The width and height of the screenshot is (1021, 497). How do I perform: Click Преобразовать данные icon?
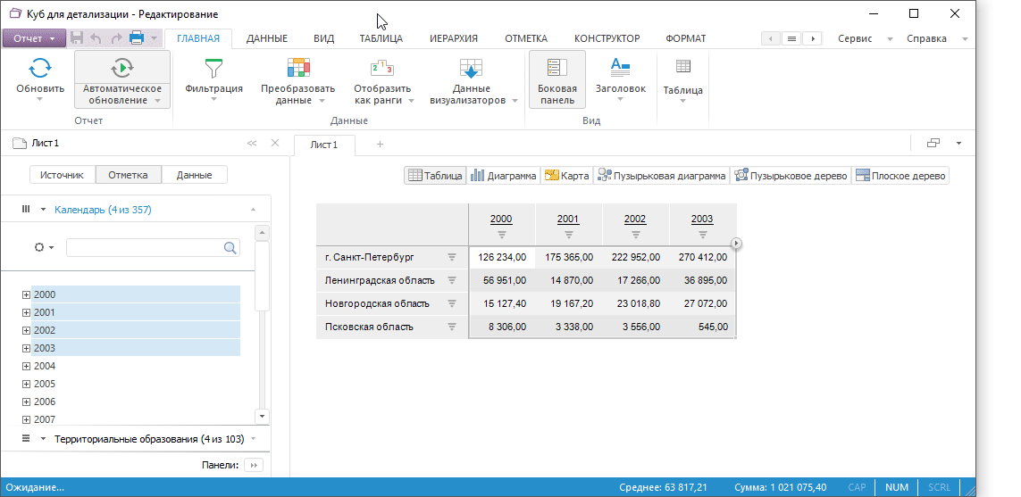(x=298, y=68)
